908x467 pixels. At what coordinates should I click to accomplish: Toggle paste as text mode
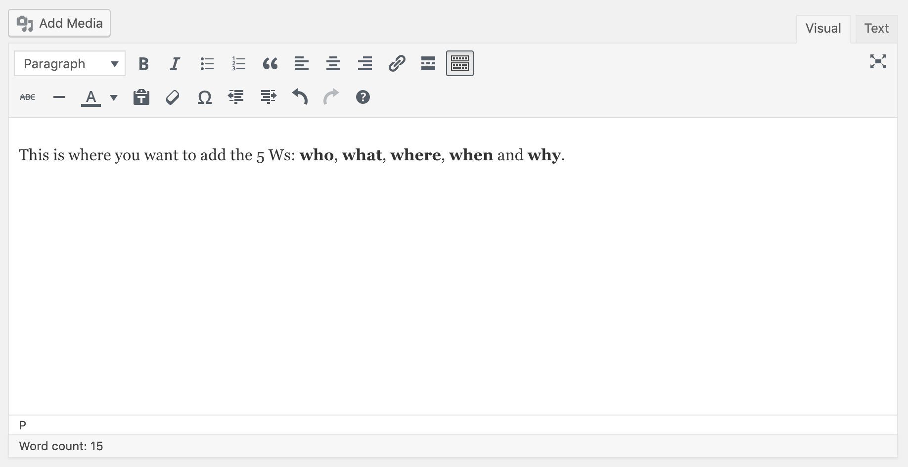[x=141, y=97]
